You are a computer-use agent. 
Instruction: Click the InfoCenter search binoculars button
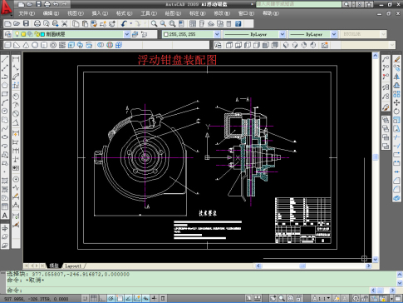tap(346, 4)
